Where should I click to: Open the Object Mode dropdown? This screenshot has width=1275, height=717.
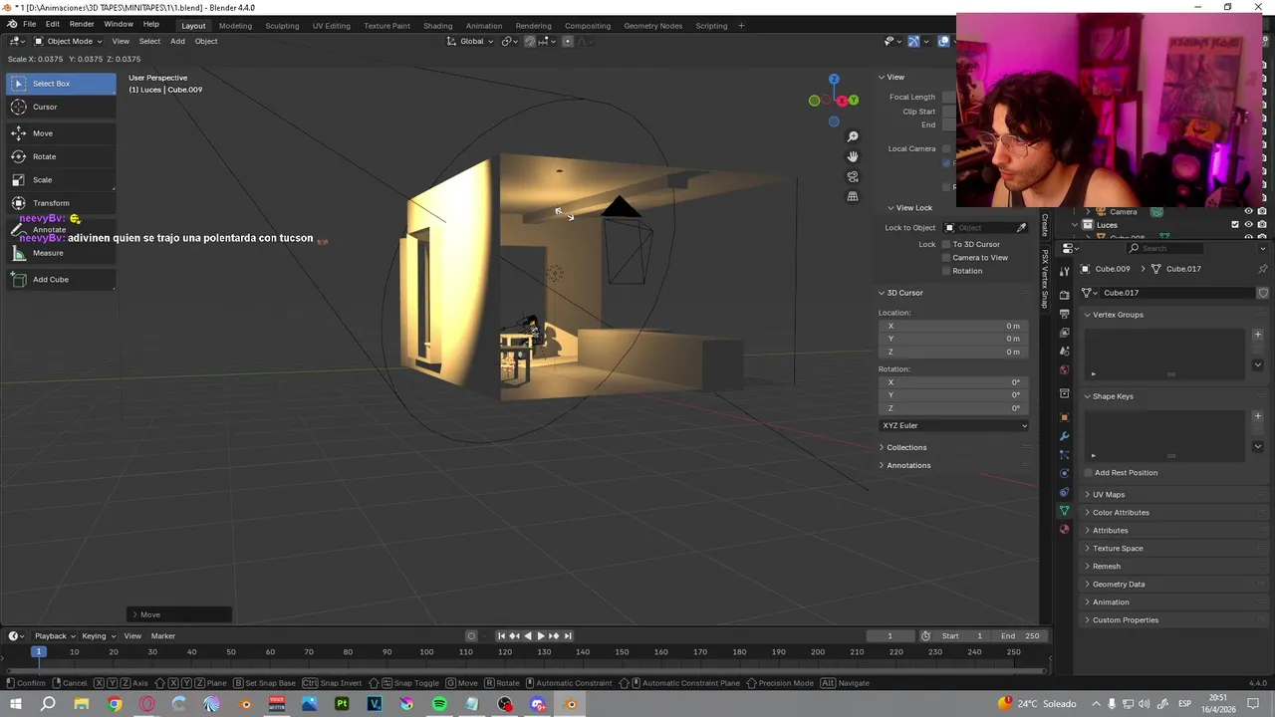click(68, 41)
